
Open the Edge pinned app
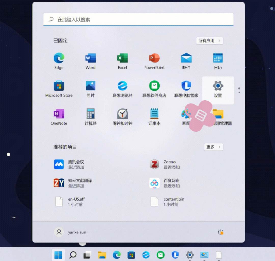[59, 61]
